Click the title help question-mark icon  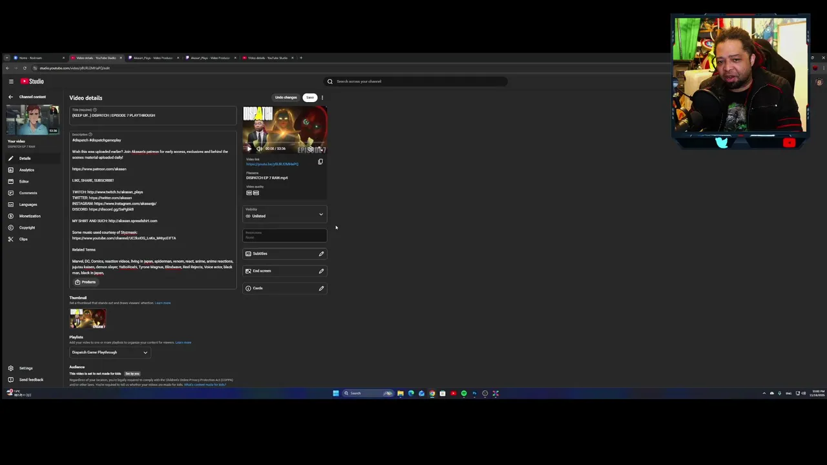point(94,110)
